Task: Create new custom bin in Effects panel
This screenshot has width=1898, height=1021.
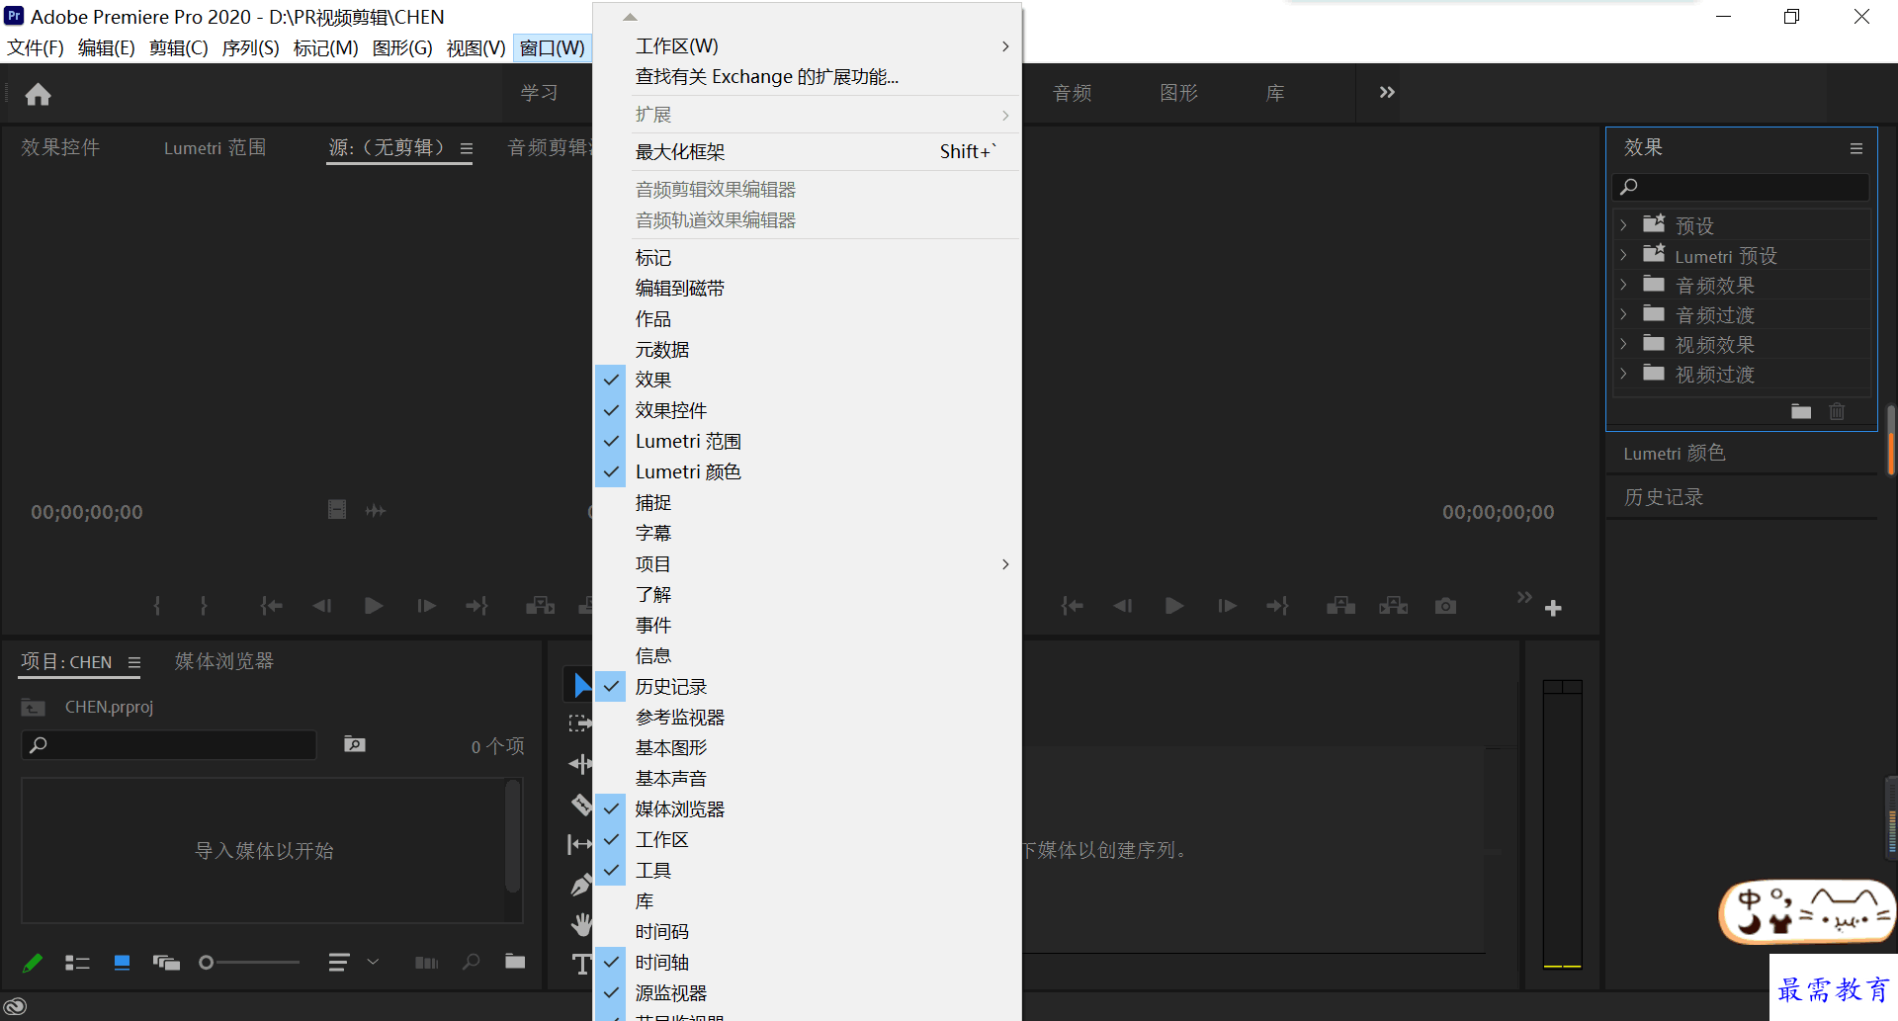Action: click(1801, 411)
